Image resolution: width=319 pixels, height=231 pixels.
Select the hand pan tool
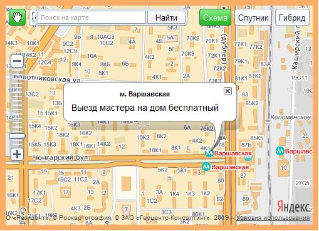click(17, 18)
